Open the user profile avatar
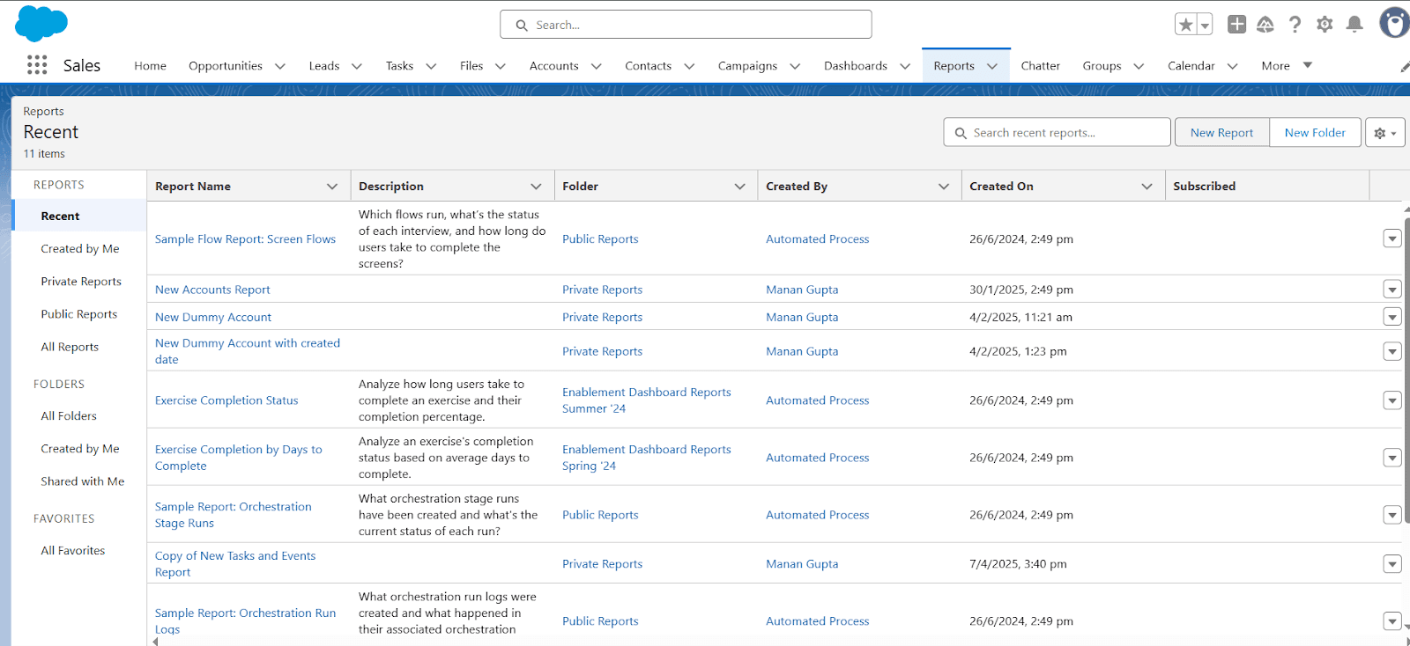1410x646 pixels. pyautogui.click(x=1394, y=24)
